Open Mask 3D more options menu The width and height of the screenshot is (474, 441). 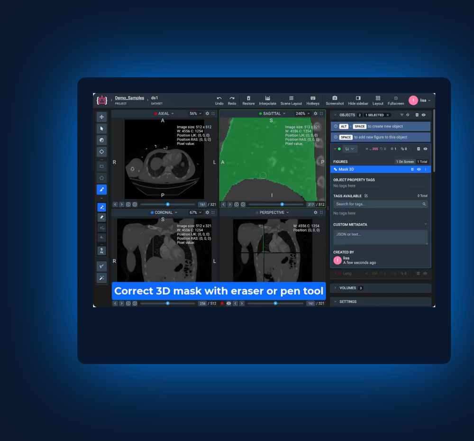426,169
